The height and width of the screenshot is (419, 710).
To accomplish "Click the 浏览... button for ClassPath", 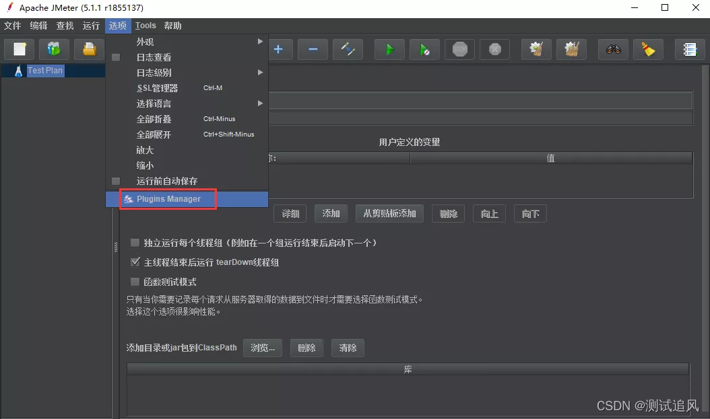I will (262, 348).
